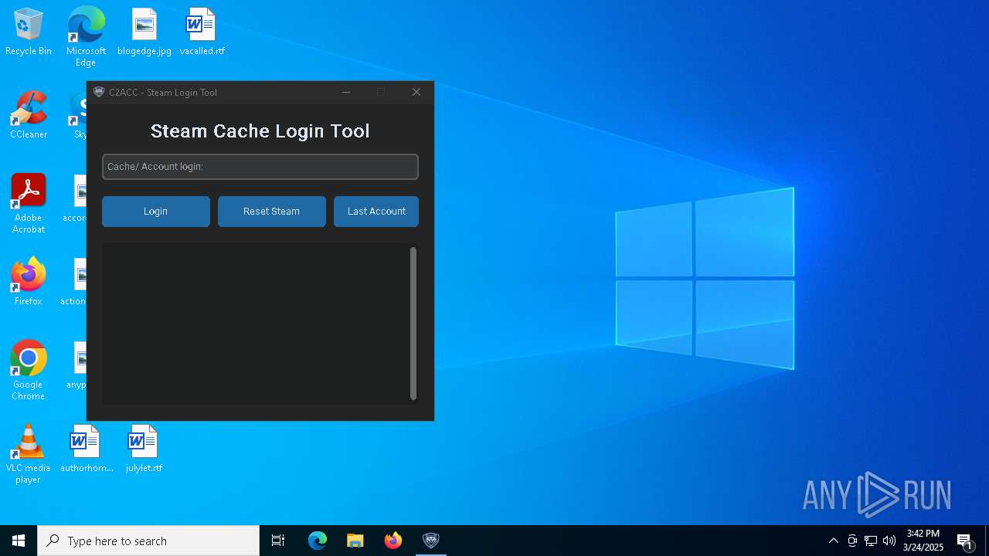The height and width of the screenshot is (556, 989).
Task: Open Firefox from the taskbar
Action: (x=393, y=541)
